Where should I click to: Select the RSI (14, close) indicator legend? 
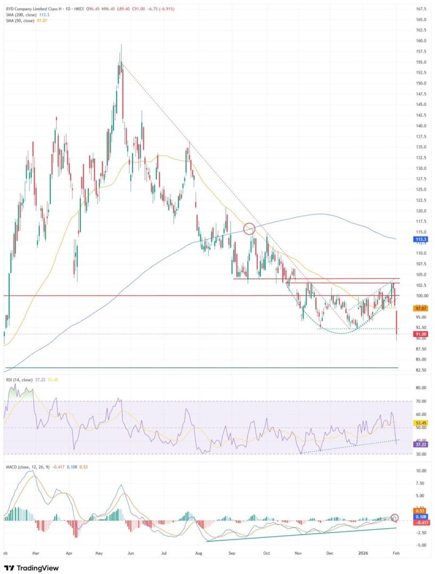pos(32,380)
